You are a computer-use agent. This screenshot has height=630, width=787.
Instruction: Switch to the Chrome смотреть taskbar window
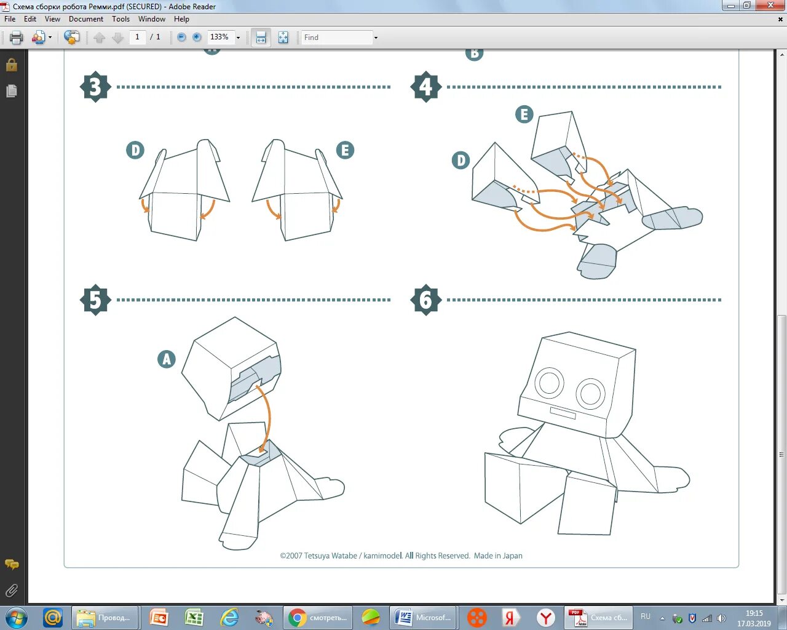coord(318,618)
